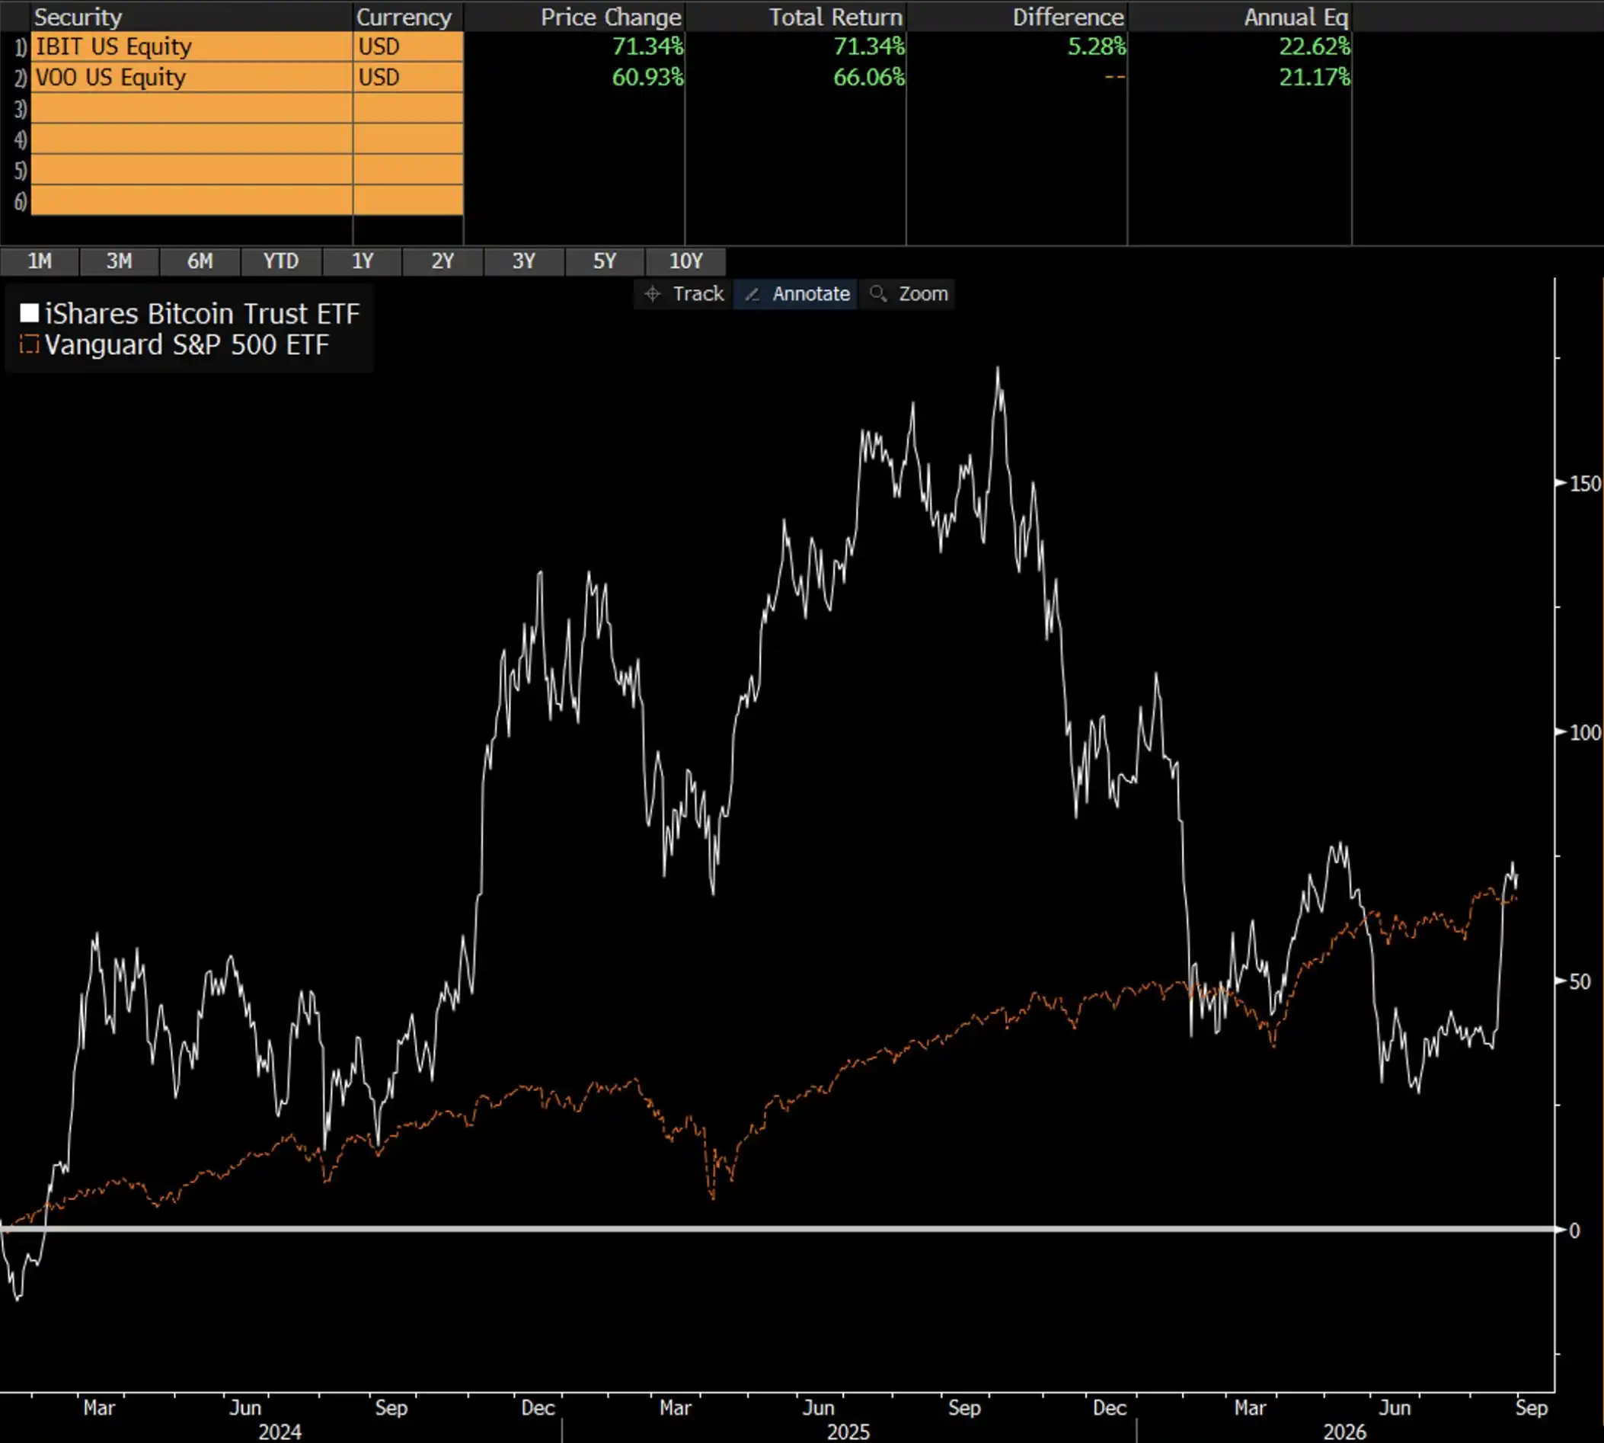Viewport: 1604px width, 1443px height.
Task: Activate the Track crosshair tool
Action: point(684,294)
